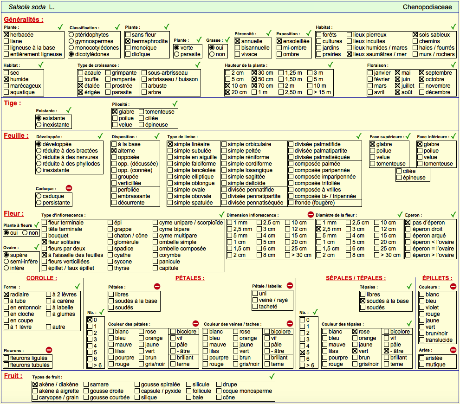Toggle the alterne checkbox under Disposition
This screenshot has height=404, width=460.
tap(114, 151)
